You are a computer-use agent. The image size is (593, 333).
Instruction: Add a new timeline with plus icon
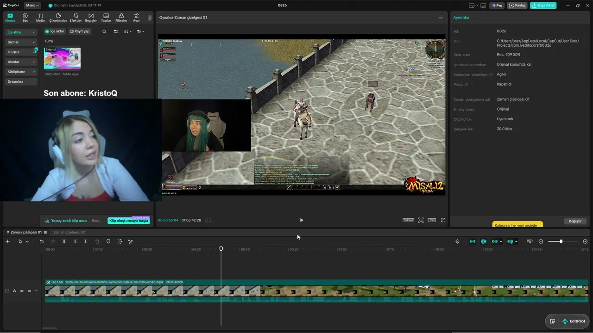pyautogui.click(x=7, y=241)
